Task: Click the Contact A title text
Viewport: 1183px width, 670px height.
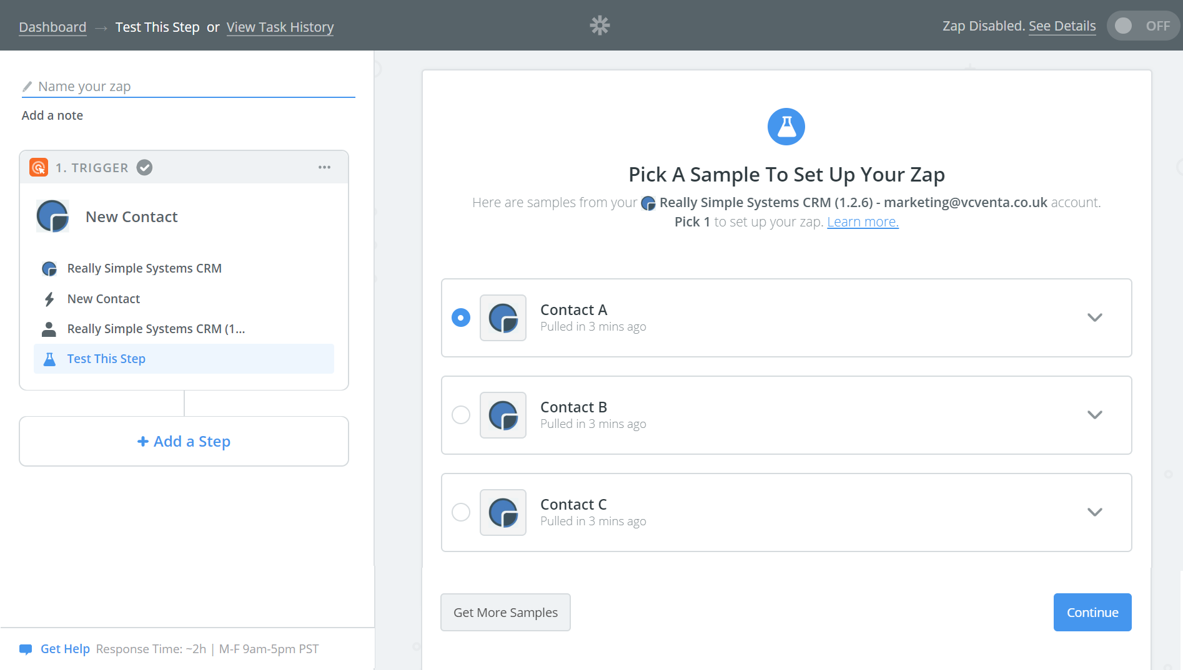Action: (x=573, y=309)
